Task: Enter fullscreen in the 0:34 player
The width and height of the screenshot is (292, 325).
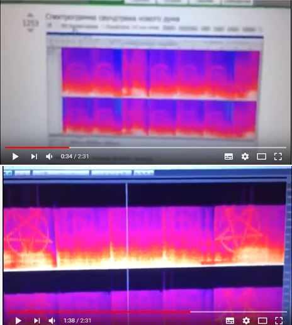Action: pyautogui.click(x=278, y=157)
